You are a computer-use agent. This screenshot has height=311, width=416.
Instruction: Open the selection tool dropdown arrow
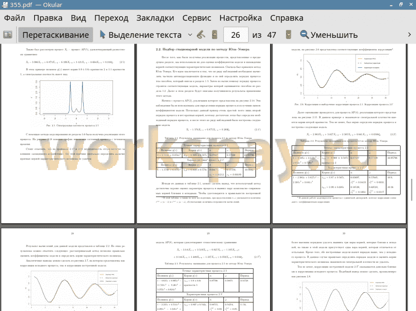pos(190,35)
